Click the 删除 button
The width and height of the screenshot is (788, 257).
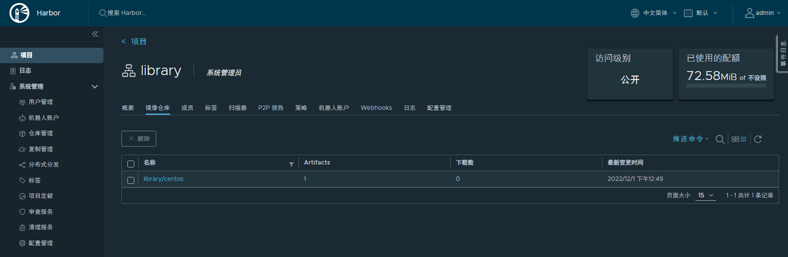(x=139, y=139)
